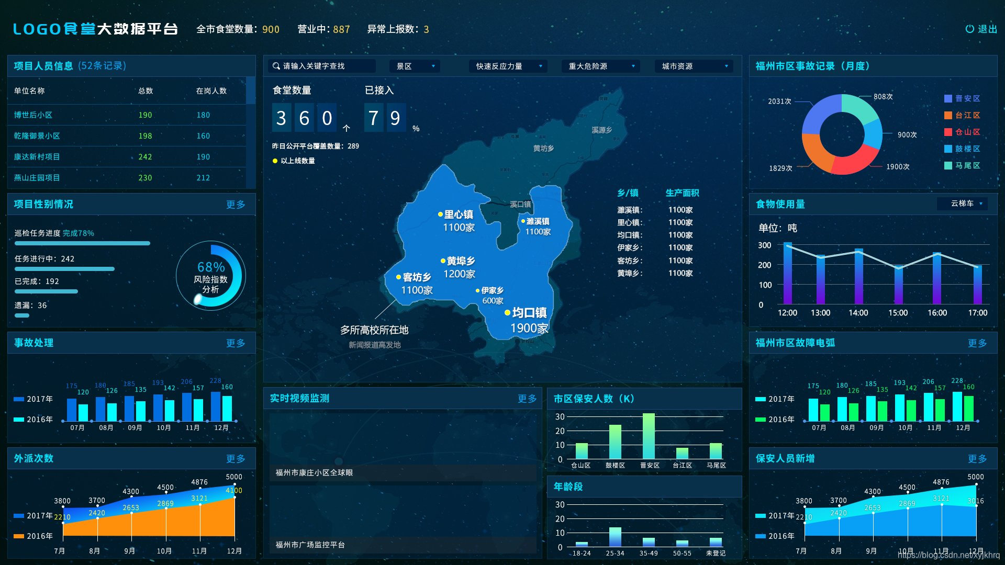Click 更多 in 实时视频监测 panel
This screenshot has width=1005, height=565.
[527, 399]
